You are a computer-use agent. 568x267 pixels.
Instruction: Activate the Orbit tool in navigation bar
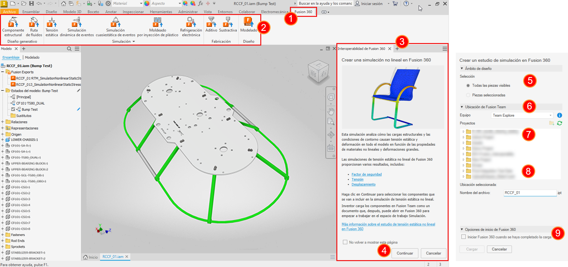tap(331, 135)
